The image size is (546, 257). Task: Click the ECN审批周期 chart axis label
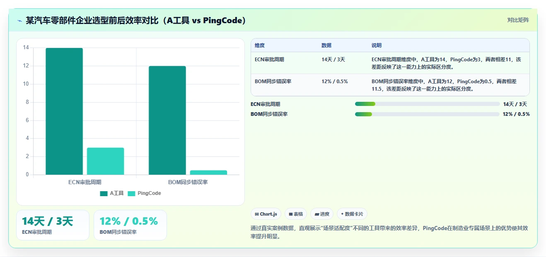[x=85, y=182]
